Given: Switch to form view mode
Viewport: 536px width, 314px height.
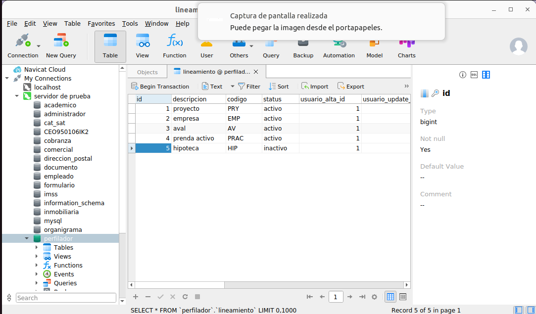Looking at the screenshot, I should pyautogui.click(x=403, y=297).
